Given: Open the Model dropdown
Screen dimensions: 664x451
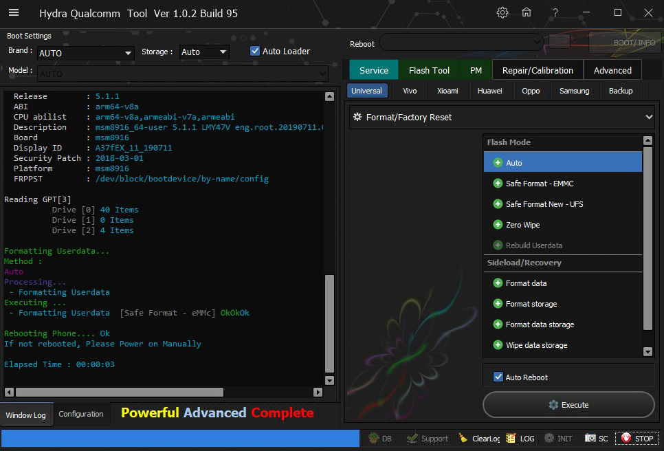Looking at the screenshot, I should tap(183, 74).
